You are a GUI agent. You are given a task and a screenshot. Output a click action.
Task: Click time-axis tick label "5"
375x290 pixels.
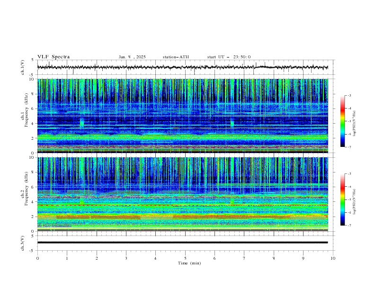point(185,258)
